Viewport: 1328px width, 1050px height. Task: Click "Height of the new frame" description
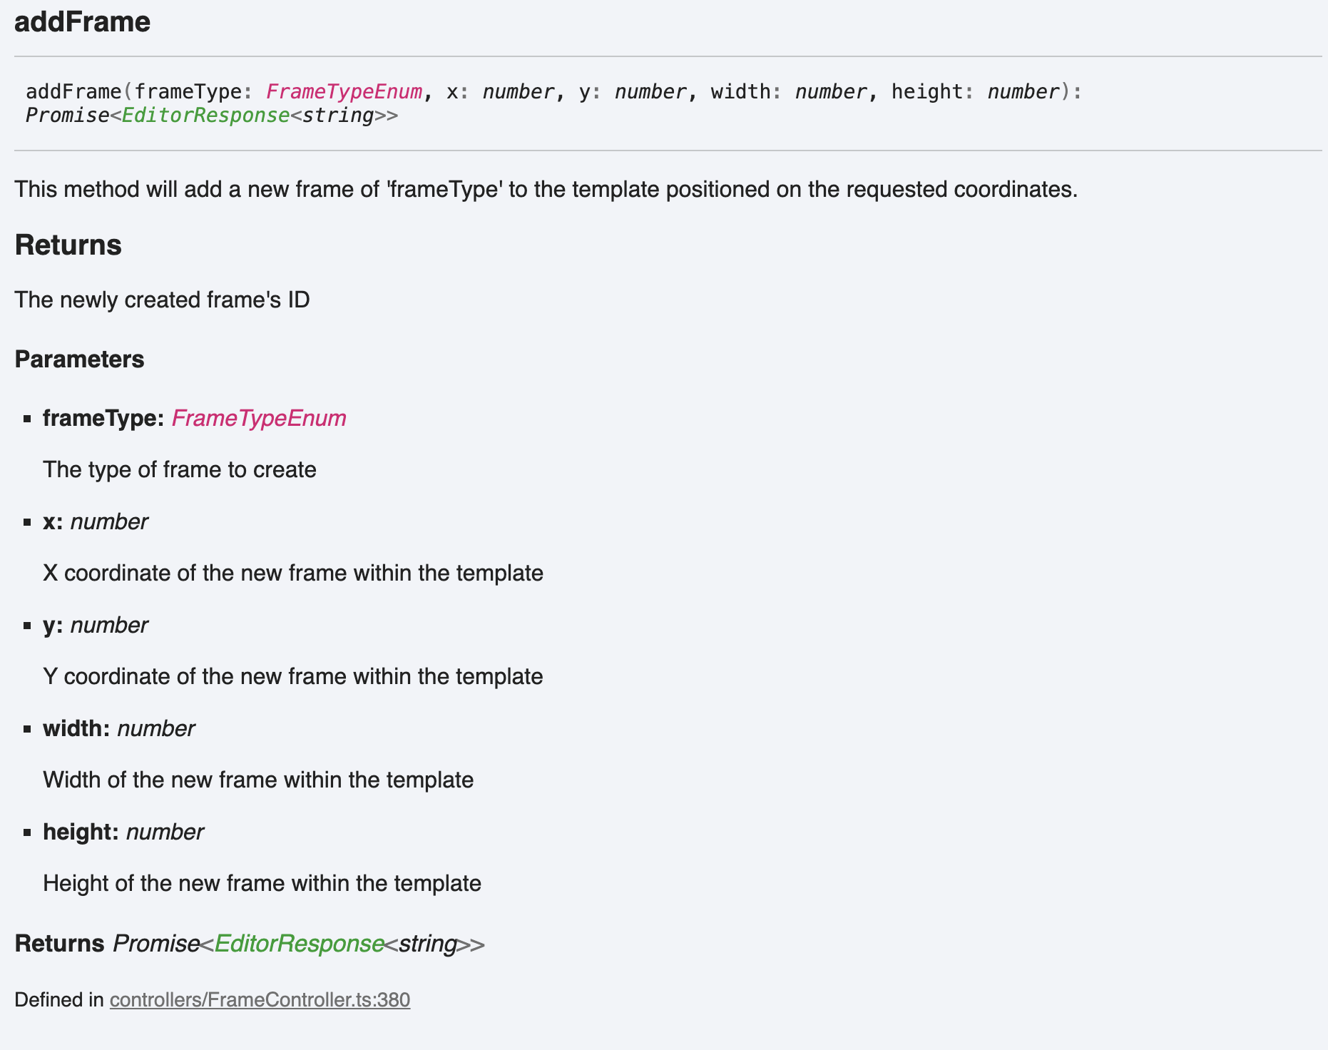(x=262, y=884)
